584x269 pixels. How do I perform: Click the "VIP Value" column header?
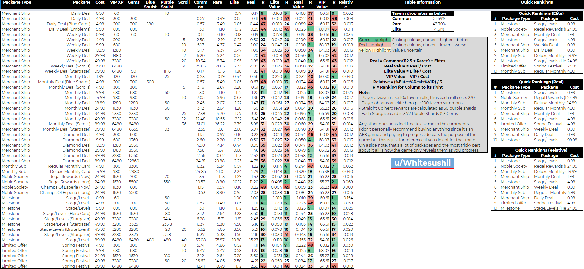tap(322, 4)
